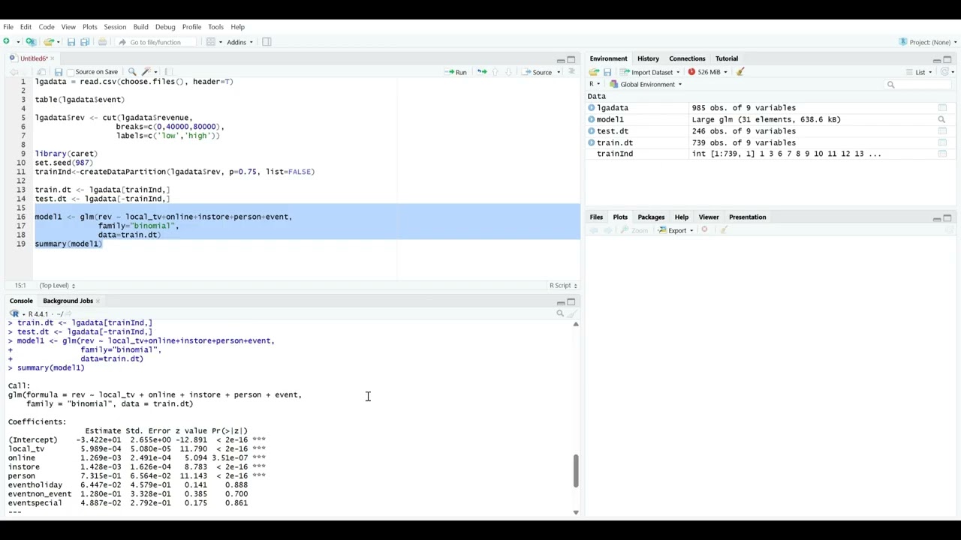Remove current plot red icon
Screen dimensions: 961x540
(704, 230)
